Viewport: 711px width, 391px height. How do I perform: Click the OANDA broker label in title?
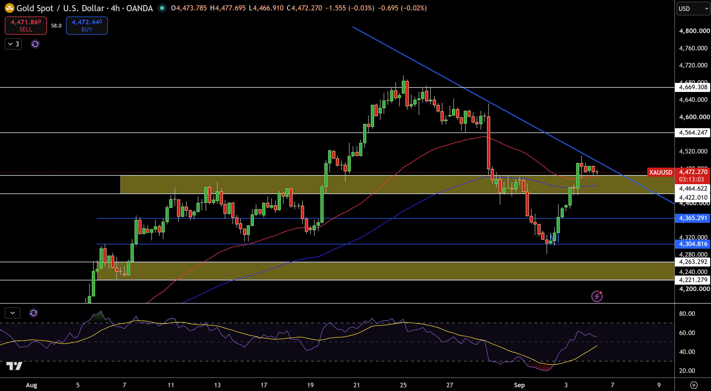click(139, 8)
